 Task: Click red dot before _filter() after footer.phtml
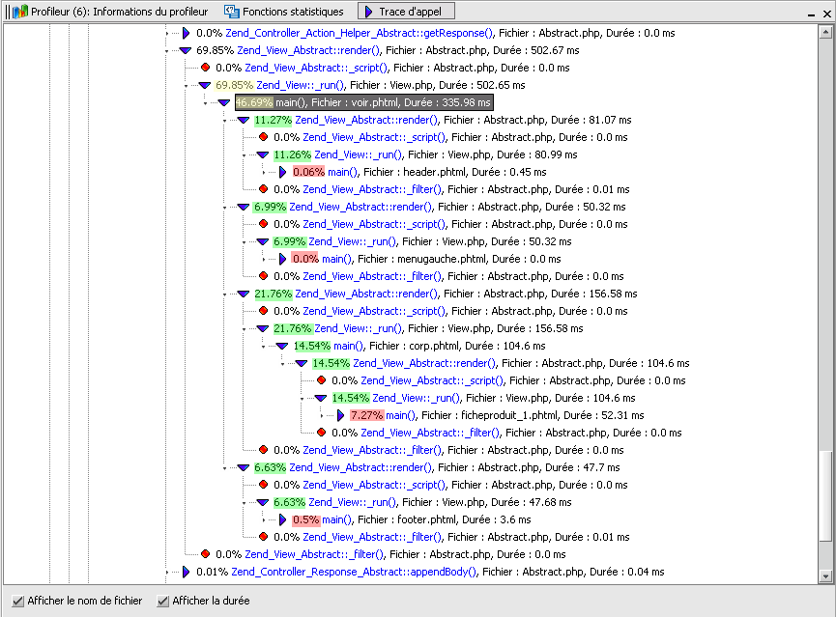(x=264, y=537)
